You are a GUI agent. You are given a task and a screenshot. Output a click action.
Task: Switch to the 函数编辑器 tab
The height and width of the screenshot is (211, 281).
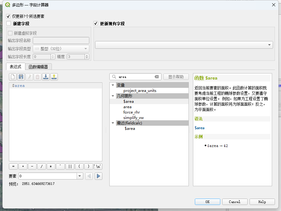click(x=38, y=67)
